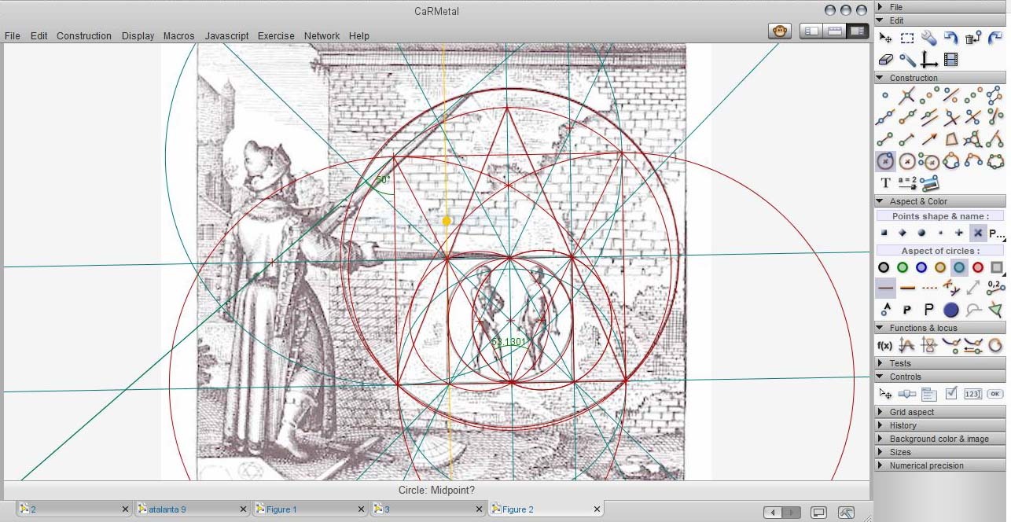This screenshot has width=1011, height=522.
Task: Click the redo curved arrow icon
Action: click(x=995, y=38)
